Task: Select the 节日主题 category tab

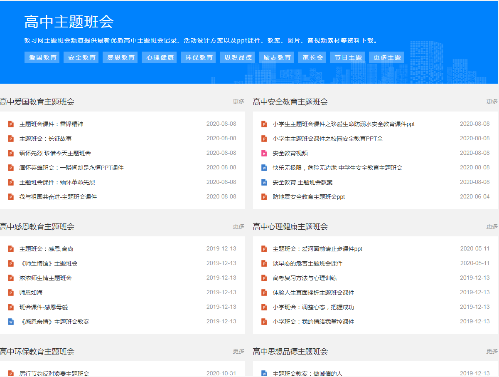Action: click(348, 57)
